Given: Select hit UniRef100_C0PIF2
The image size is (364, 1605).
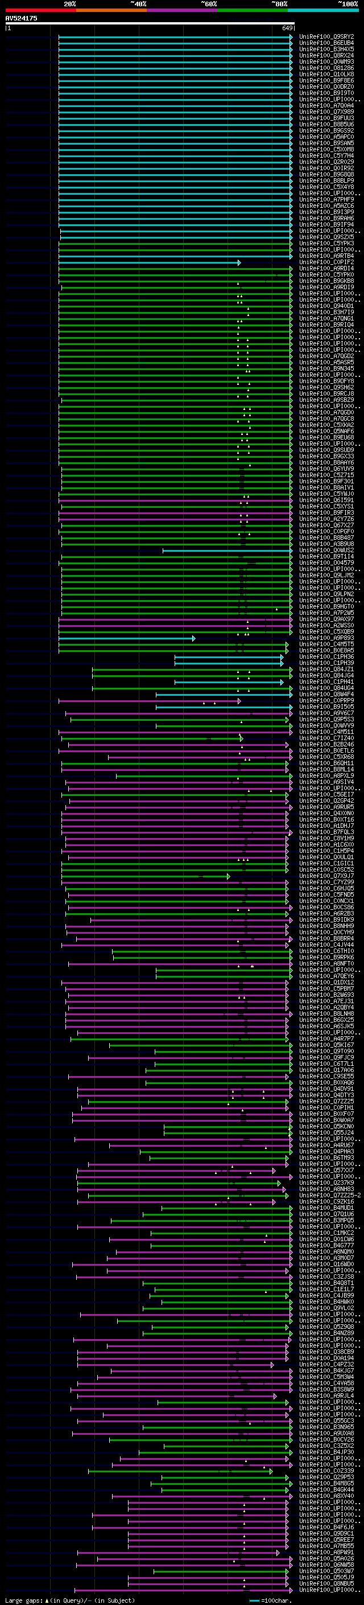Looking at the screenshot, I should tap(326, 262).
